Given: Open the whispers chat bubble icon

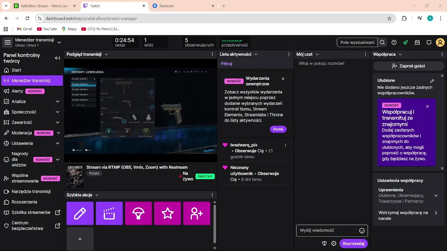Looking at the screenshot, I should coord(429,43).
